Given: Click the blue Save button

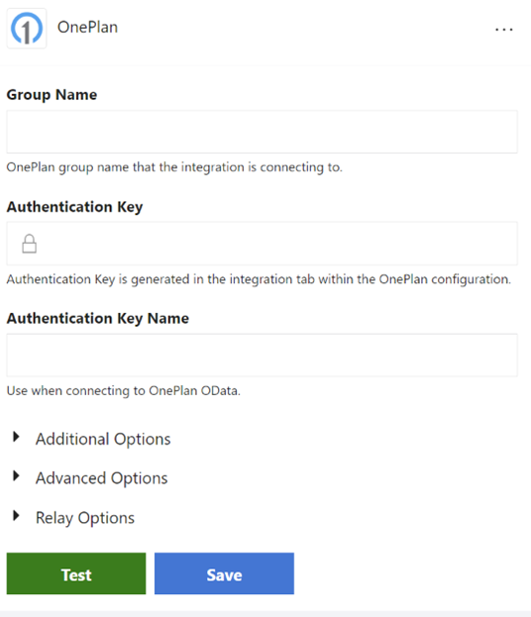Looking at the screenshot, I should pos(224,573).
